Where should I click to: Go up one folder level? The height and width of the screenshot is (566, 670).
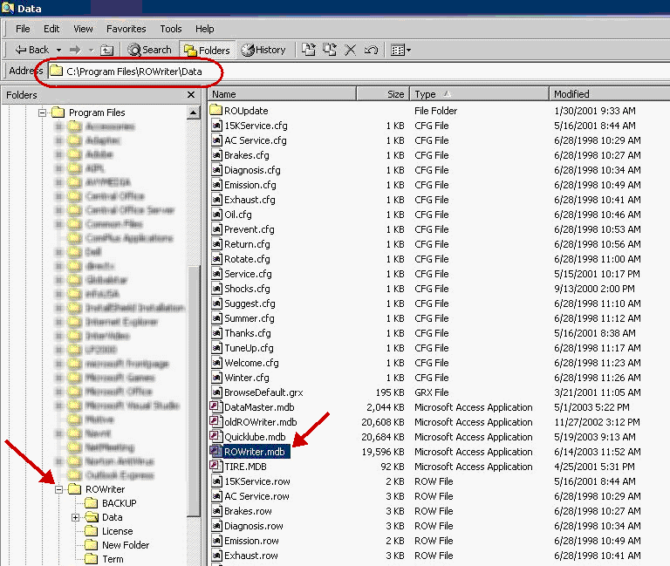point(106,50)
